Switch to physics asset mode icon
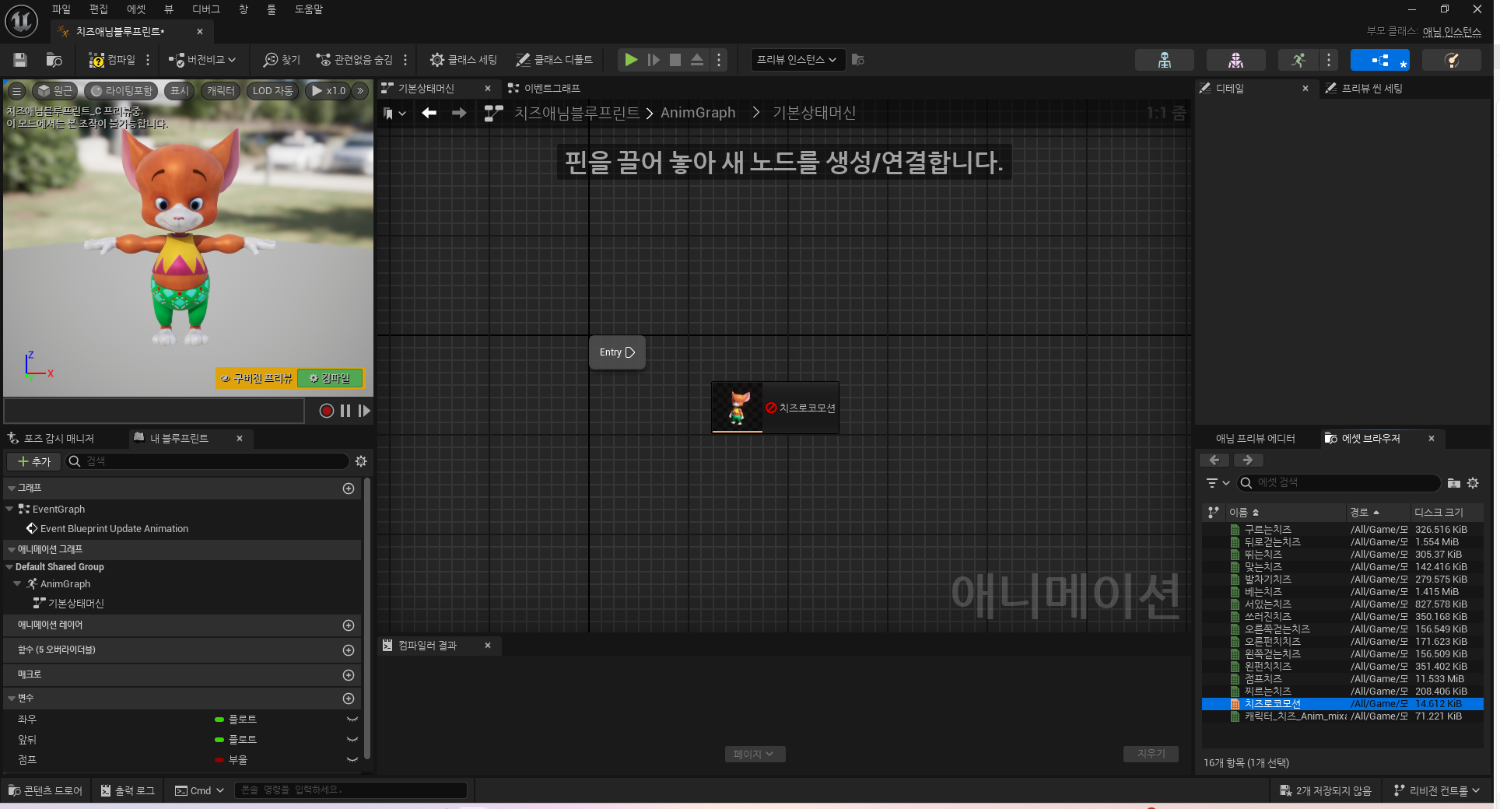The width and height of the screenshot is (1500, 809). [1452, 60]
